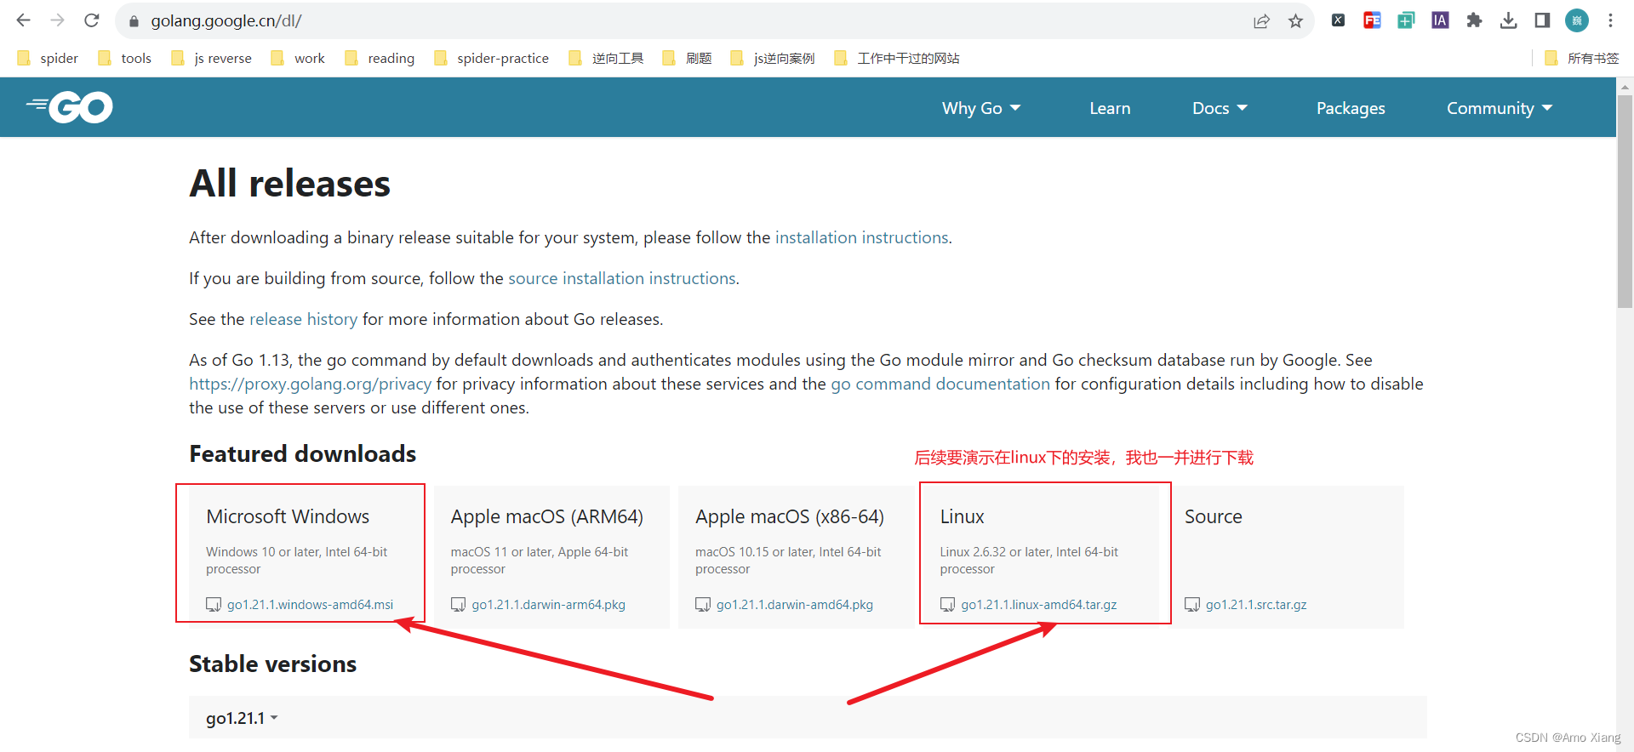This screenshot has width=1634, height=752.
Task: Download go1.21.1.windows-amd64.msi
Action: point(310,605)
